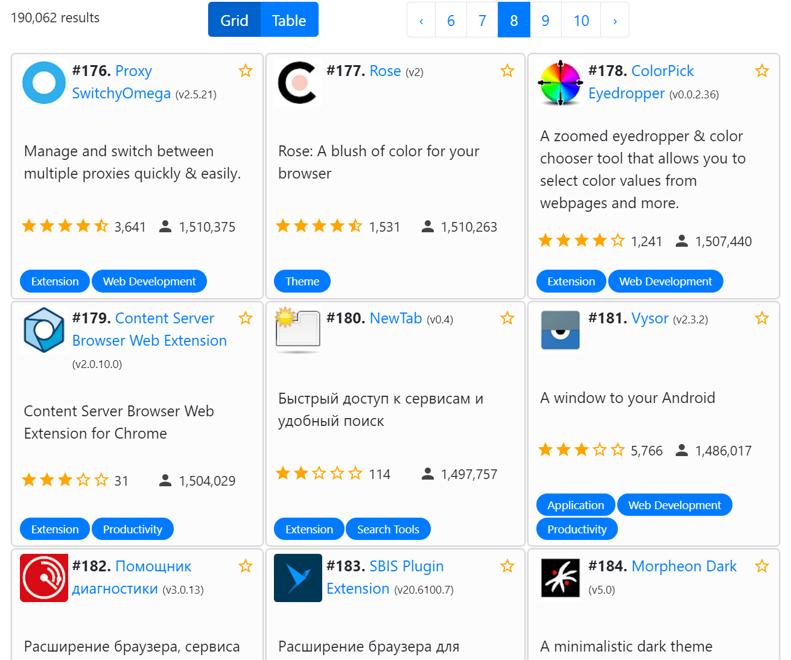The height and width of the screenshot is (660, 791).
Task: Click Extension tag on Content Server card
Action: (55, 529)
